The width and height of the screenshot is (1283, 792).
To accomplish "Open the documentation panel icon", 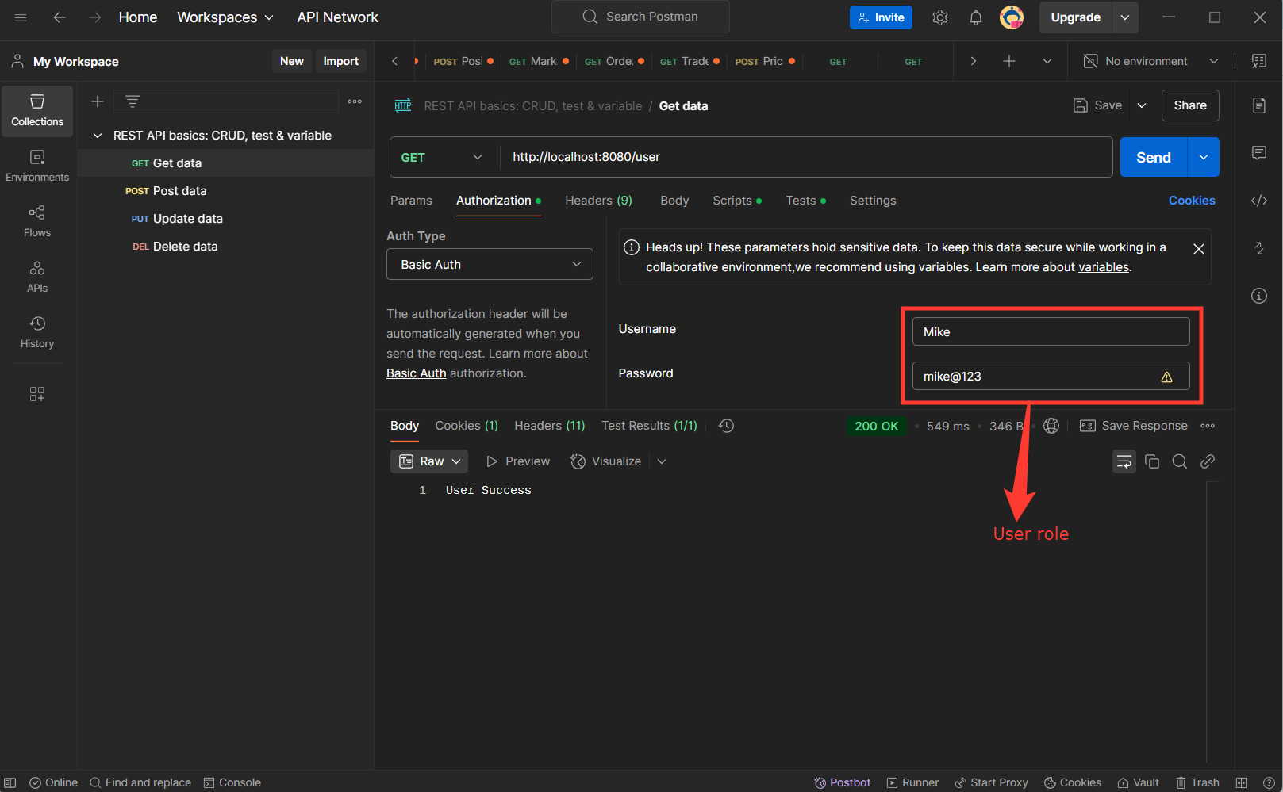I will pyautogui.click(x=1259, y=105).
